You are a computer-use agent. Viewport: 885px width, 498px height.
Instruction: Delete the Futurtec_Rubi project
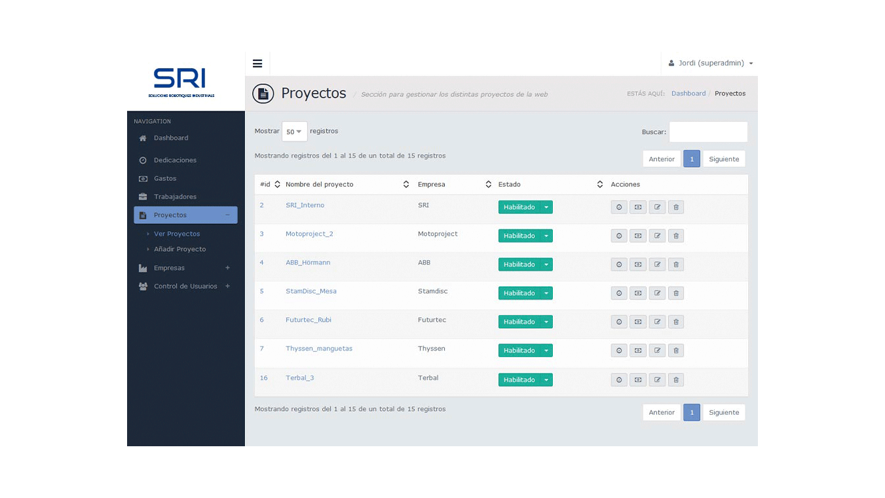click(x=676, y=322)
